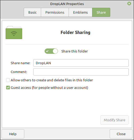Screen dimensions: 134x140
Task: Uncheck the Guest access checkbox
Action: pyautogui.click(x=8, y=88)
